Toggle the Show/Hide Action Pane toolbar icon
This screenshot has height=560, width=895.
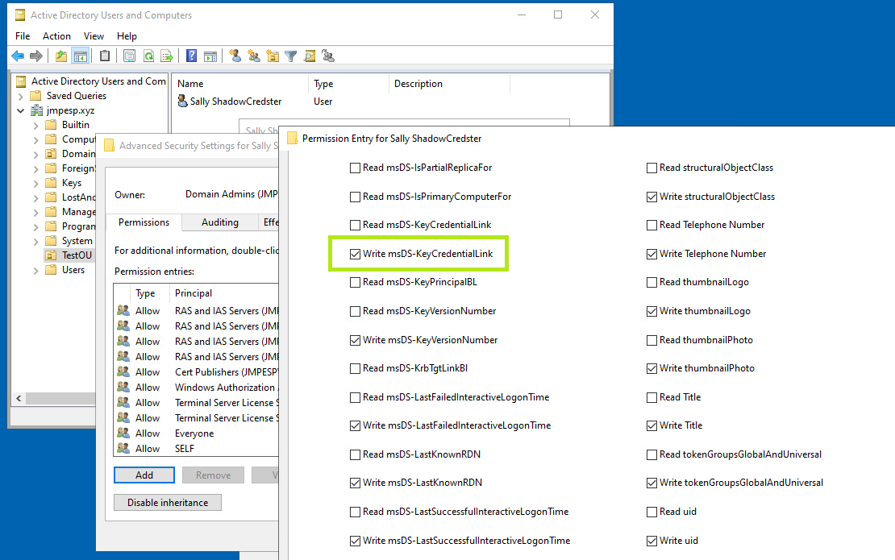pyautogui.click(x=210, y=56)
